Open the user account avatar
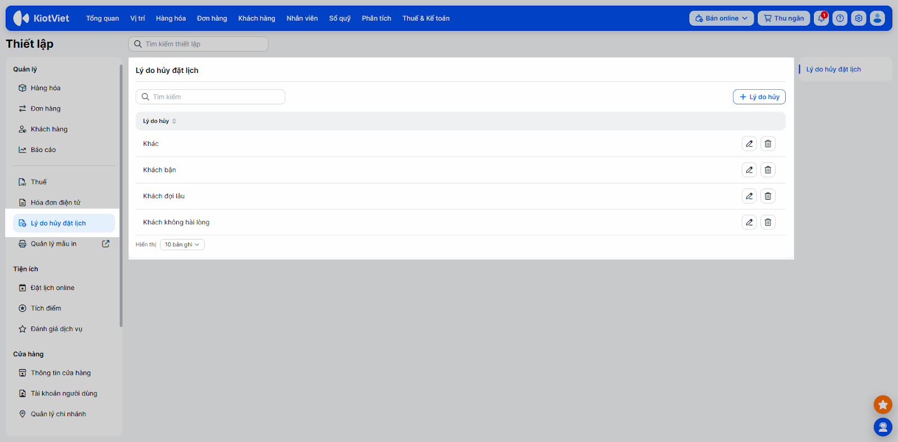Viewport: 898px width, 442px height. point(877,19)
